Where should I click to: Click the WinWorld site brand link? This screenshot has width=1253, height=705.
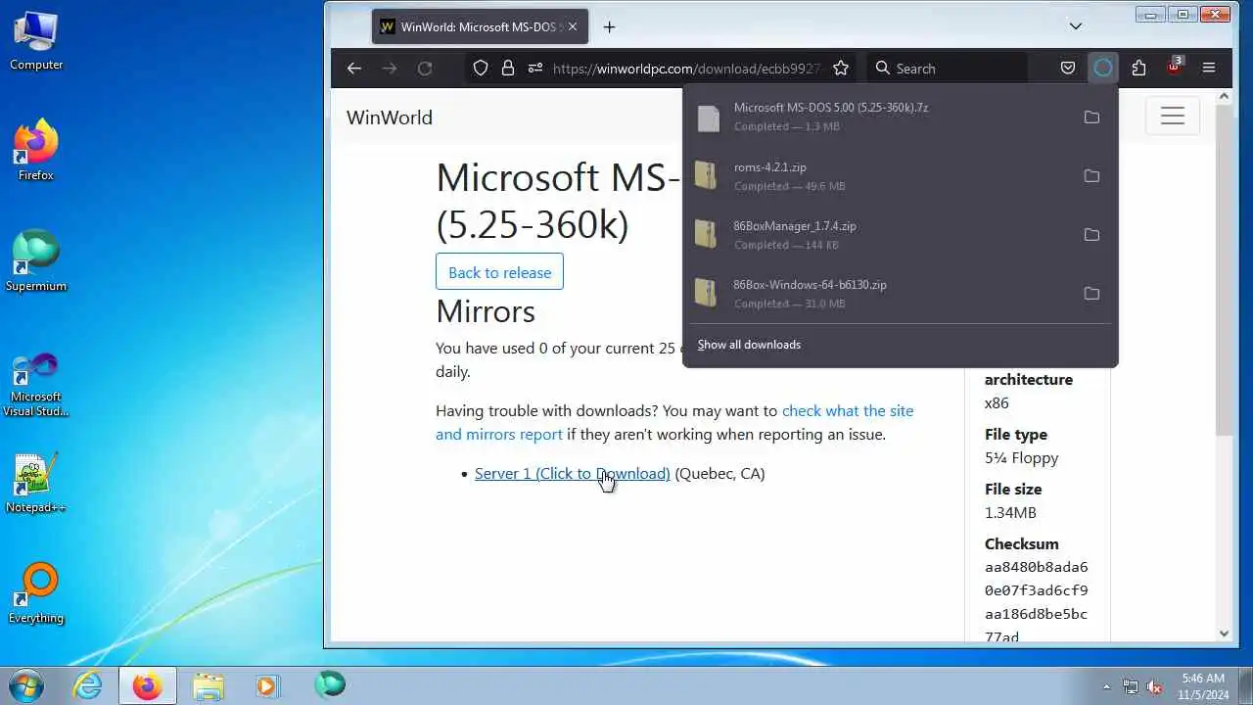[390, 117]
